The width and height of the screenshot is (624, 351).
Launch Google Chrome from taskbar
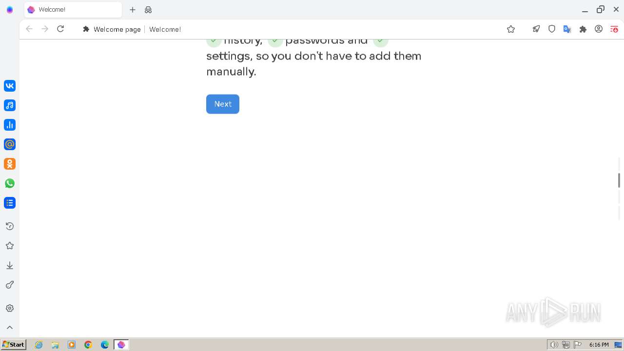pyautogui.click(x=88, y=345)
